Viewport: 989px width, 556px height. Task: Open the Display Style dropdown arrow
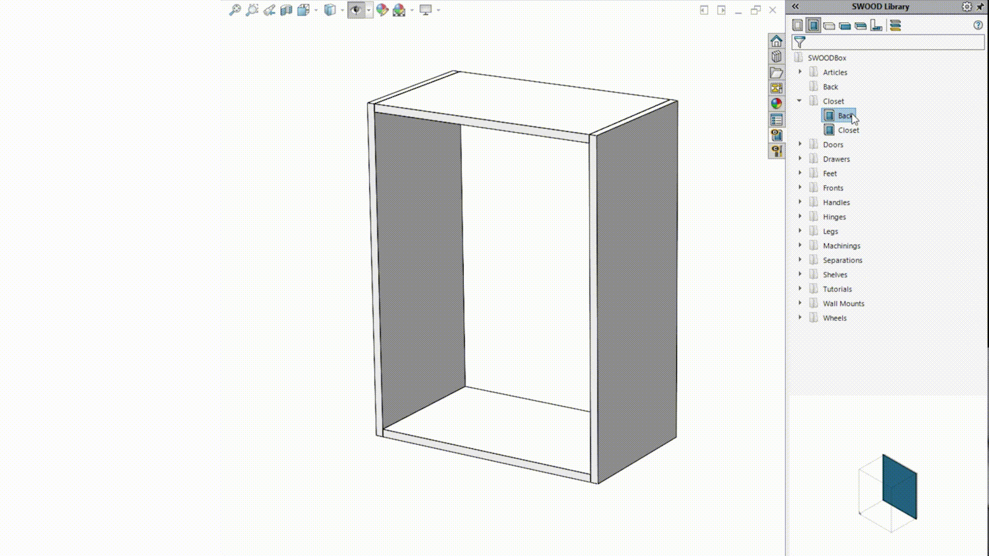tap(342, 10)
